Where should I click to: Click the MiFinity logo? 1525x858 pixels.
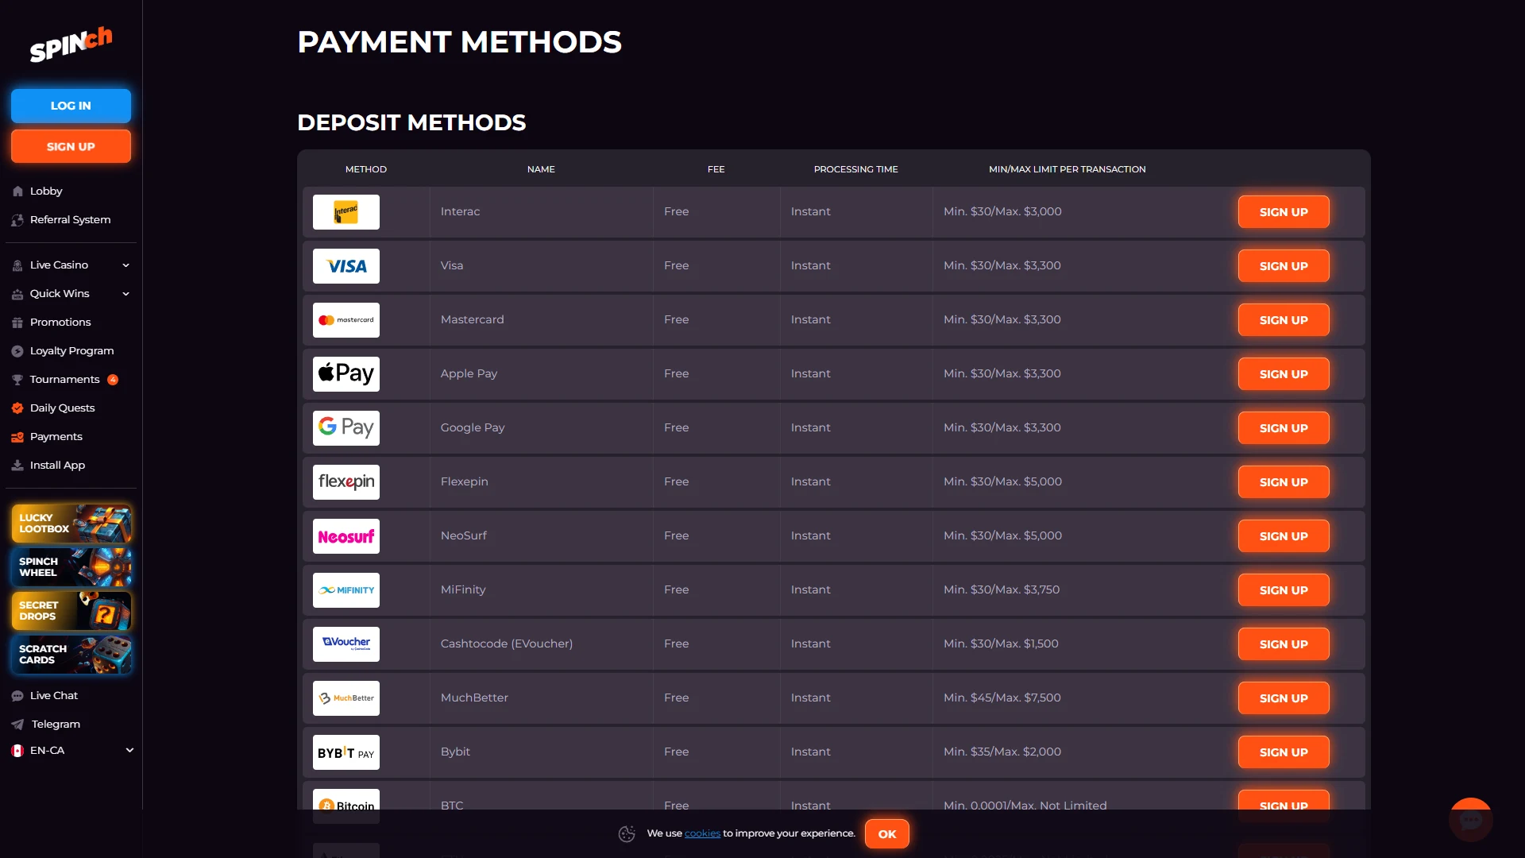point(346,590)
